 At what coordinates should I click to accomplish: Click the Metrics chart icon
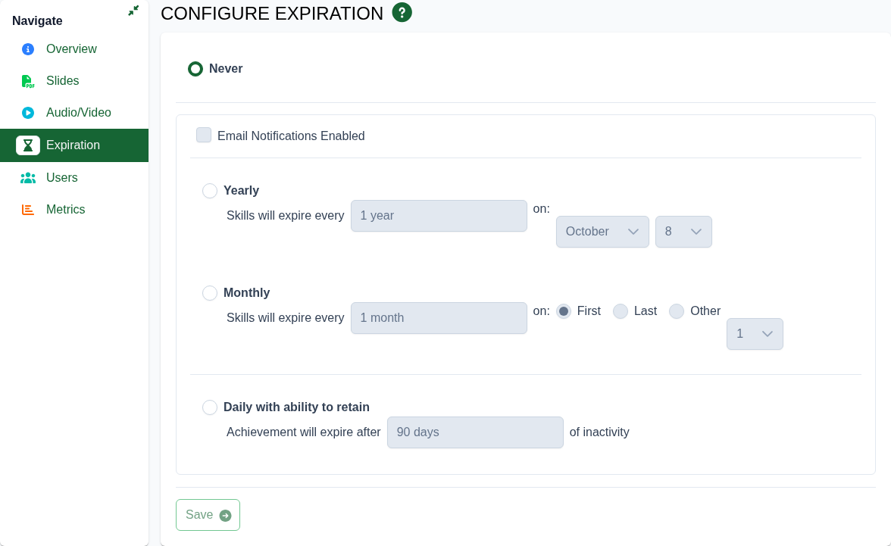tap(28, 210)
